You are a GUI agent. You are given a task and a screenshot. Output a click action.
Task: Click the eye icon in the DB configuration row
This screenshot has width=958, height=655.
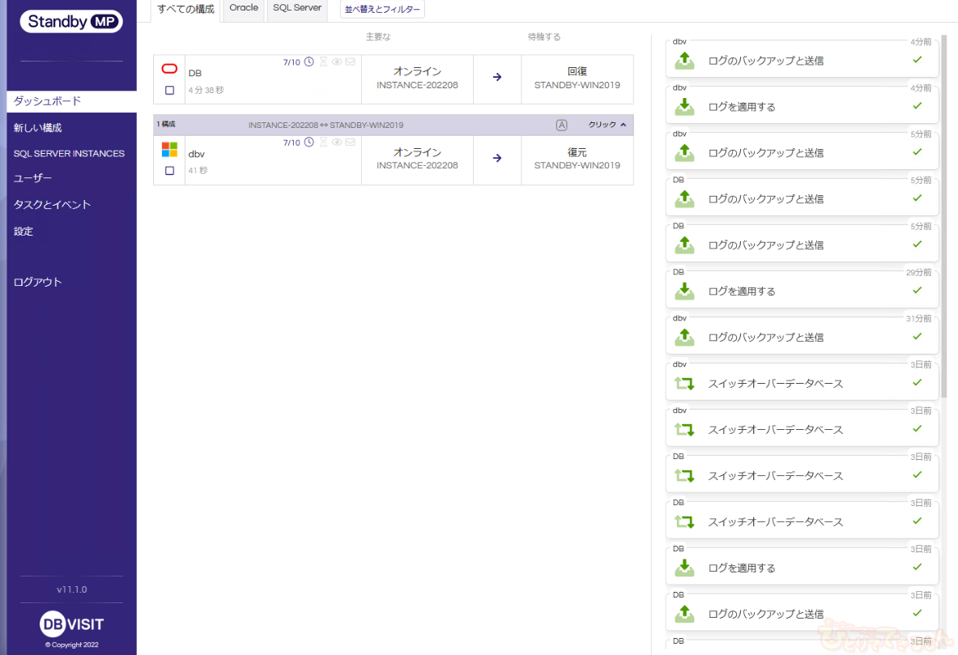tap(337, 62)
